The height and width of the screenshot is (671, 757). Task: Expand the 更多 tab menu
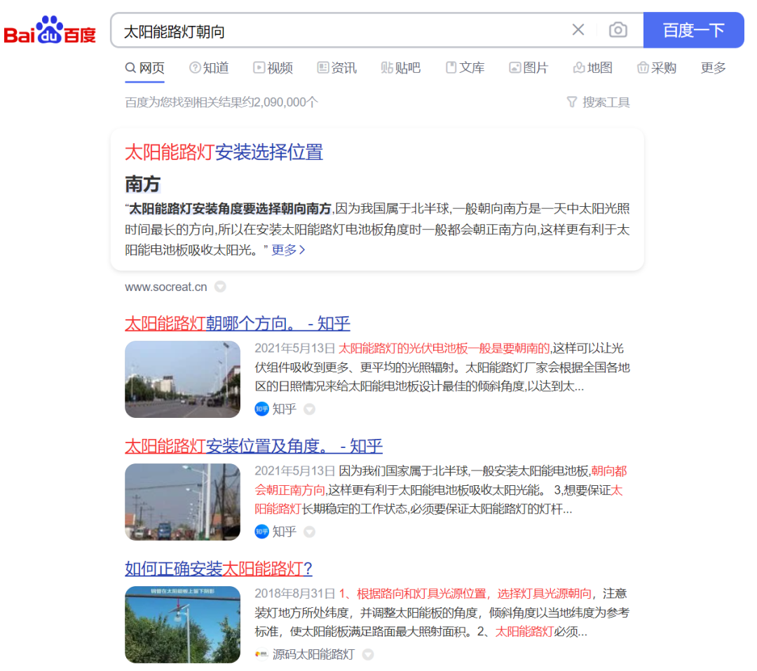(713, 68)
